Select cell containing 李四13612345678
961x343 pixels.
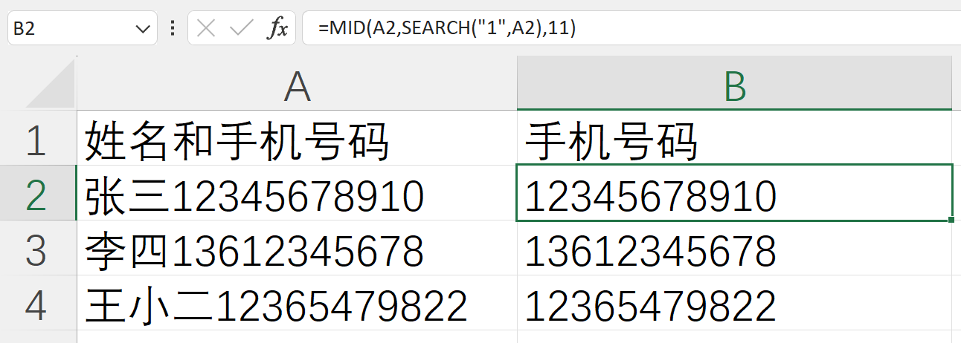[x=297, y=249]
